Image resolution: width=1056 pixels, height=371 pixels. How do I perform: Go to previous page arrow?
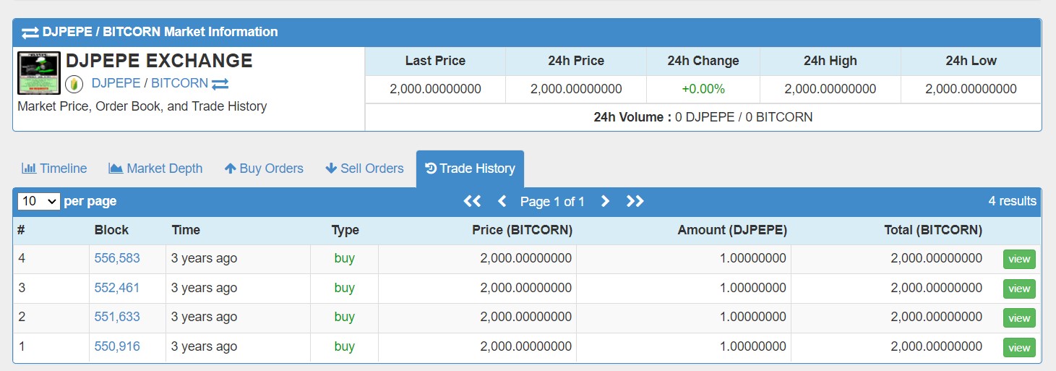tap(502, 201)
